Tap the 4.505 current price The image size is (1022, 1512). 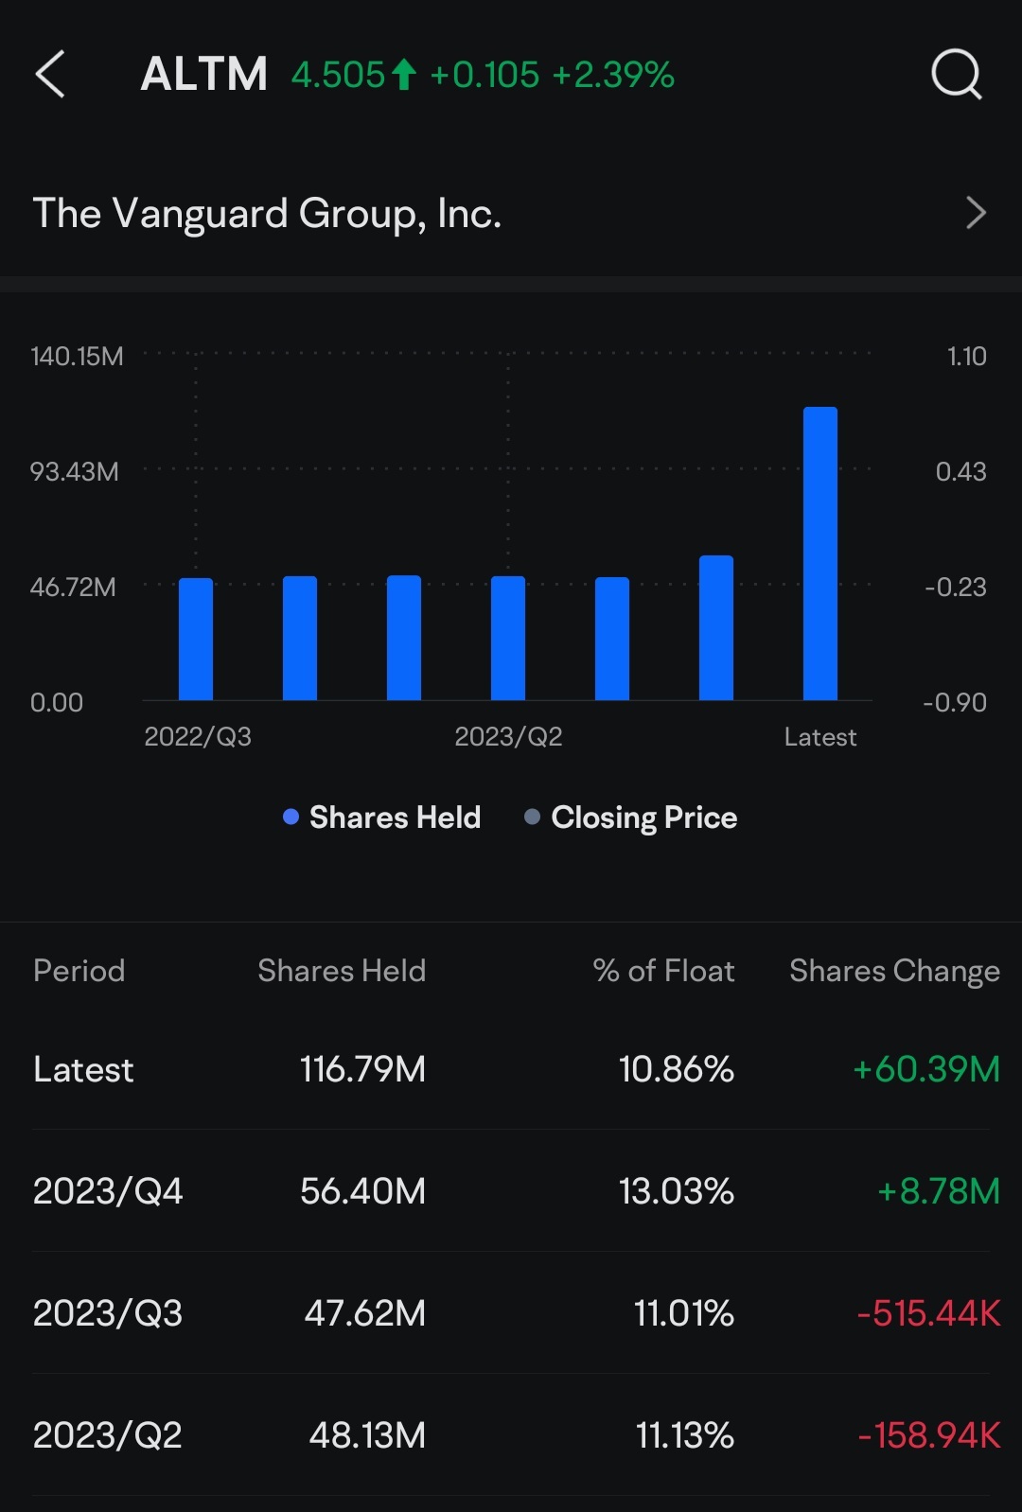click(338, 75)
